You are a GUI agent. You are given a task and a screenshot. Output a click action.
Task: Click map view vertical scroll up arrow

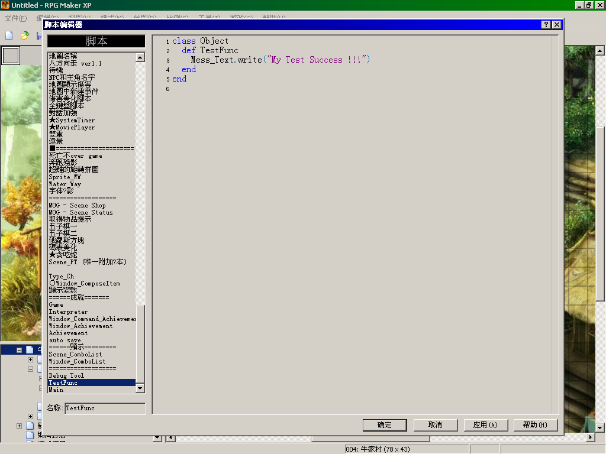[x=599, y=51]
